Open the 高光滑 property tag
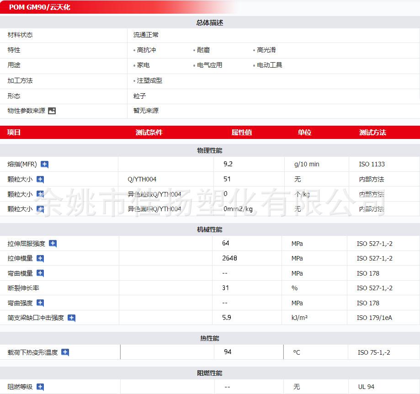The width and height of the screenshot is (420, 394). [266, 50]
